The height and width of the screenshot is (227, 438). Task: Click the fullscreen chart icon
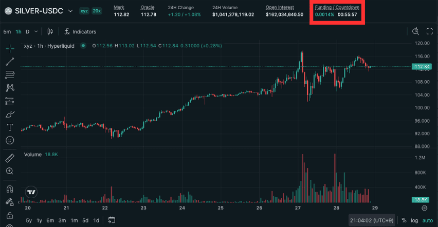click(429, 32)
